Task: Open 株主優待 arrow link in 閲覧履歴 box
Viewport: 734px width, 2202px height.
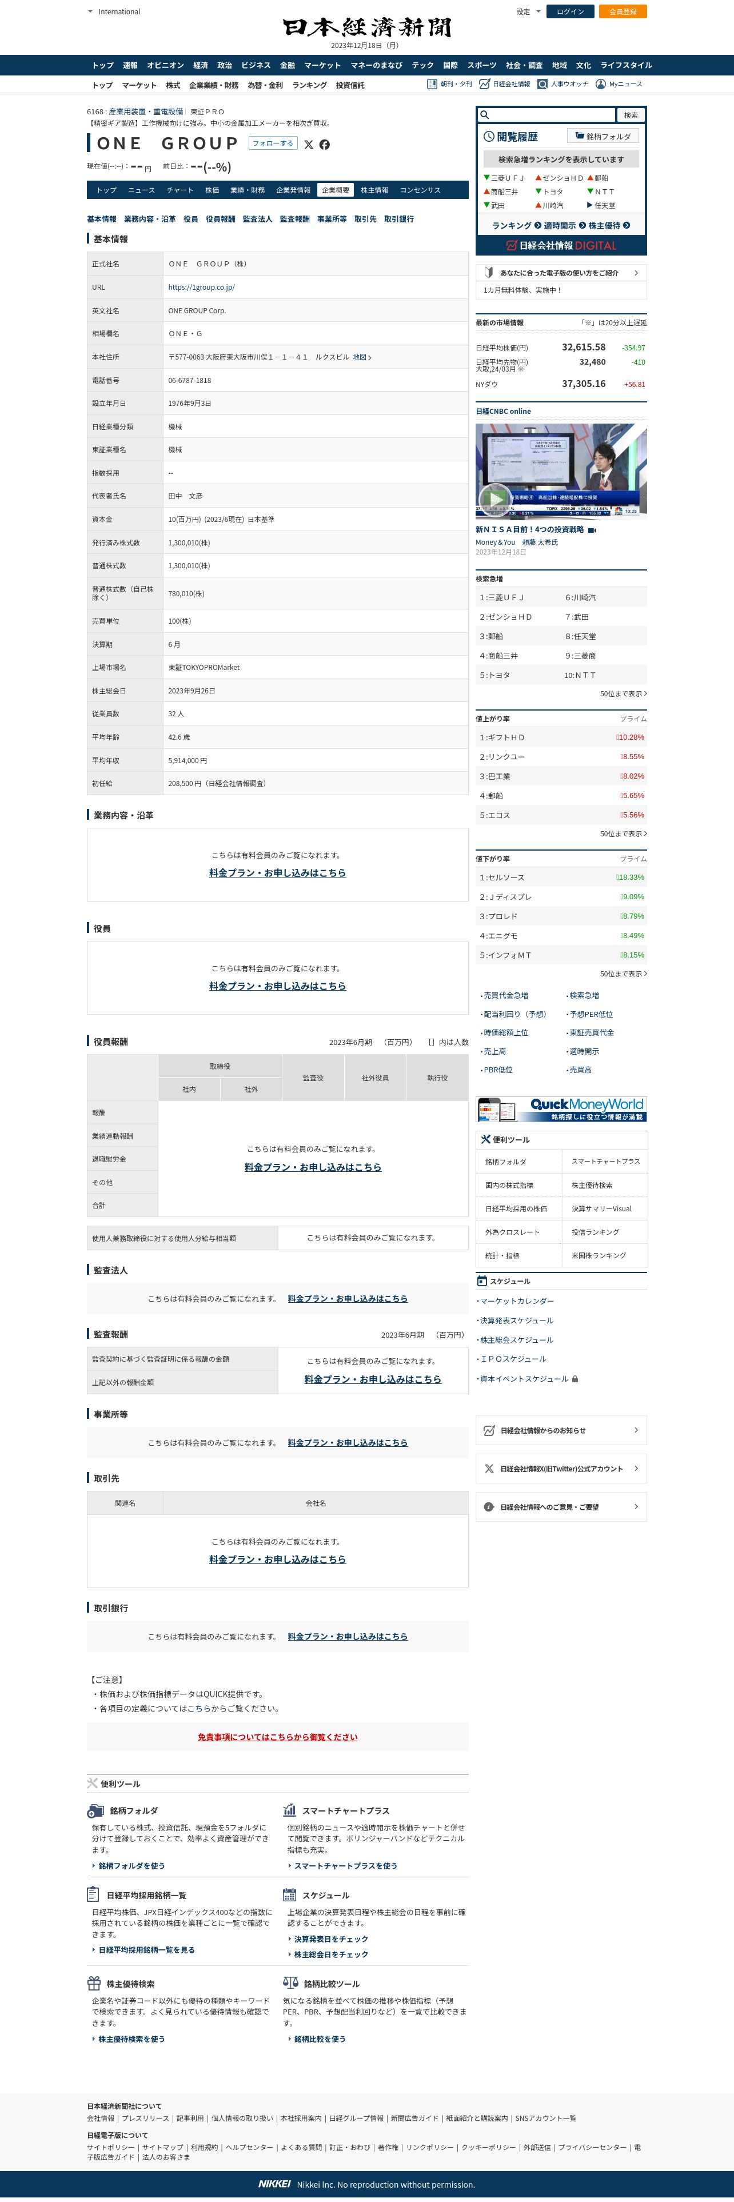Action: pyautogui.click(x=608, y=226)
